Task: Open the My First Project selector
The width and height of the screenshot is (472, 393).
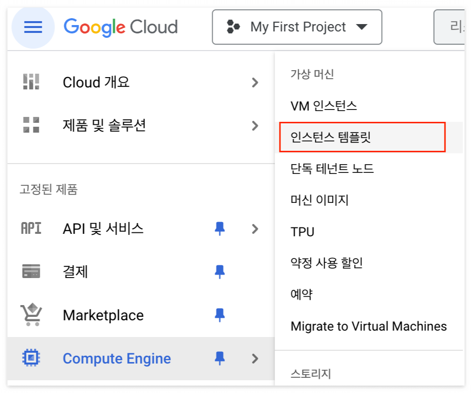Action: (297, 27)
